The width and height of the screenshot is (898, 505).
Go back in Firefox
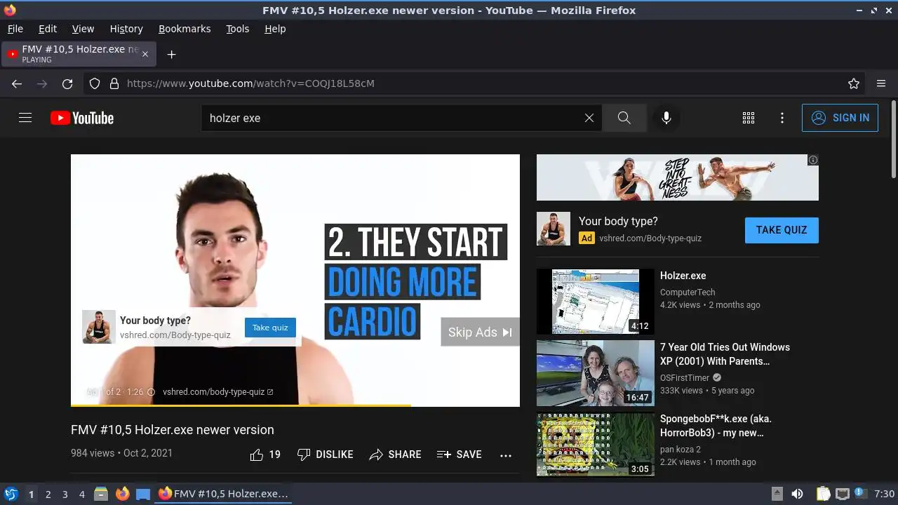coord(17,83)
